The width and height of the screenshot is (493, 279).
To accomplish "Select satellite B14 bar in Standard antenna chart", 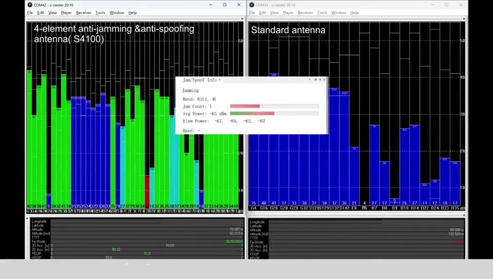I will click(x=415, y=165).
